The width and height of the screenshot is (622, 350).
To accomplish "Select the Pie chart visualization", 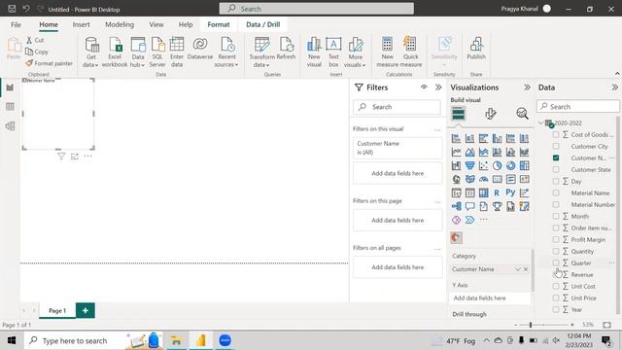I will tap(497, 165).
